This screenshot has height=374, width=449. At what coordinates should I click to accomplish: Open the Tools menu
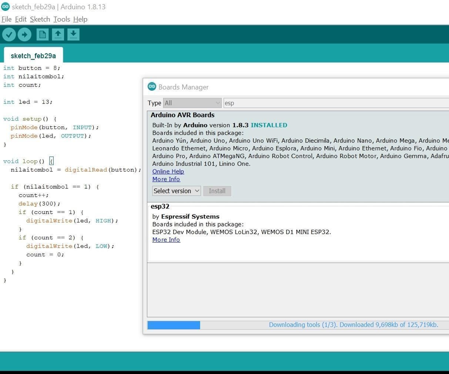coord(61,19)
